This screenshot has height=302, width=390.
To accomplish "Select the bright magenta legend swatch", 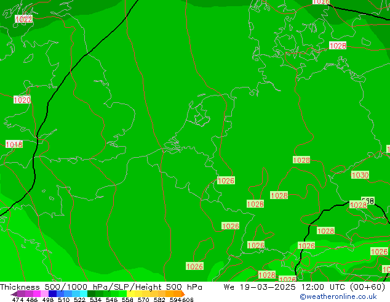I will click(36, 294).
